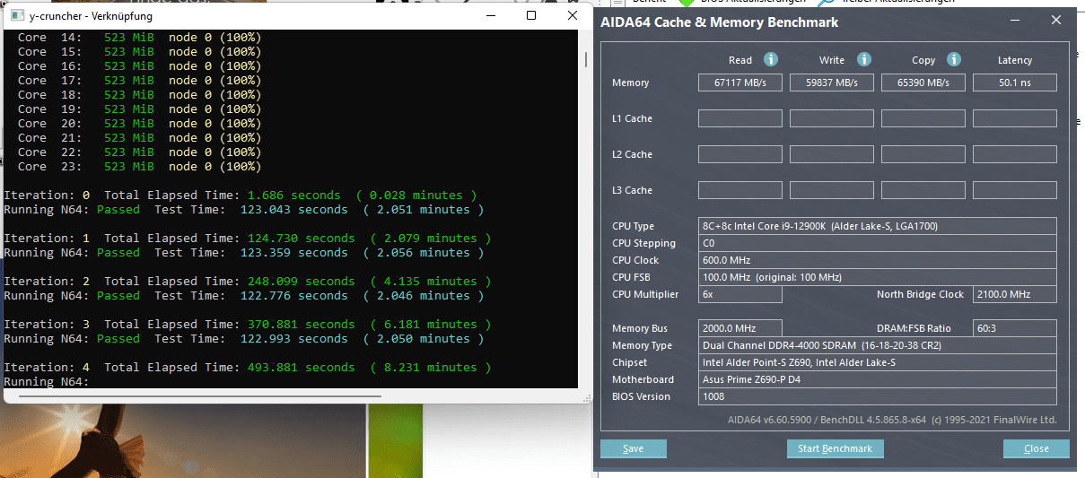Click the empty L2 Cache Write field
1085x478 pixels.
[x=832, y=154]
